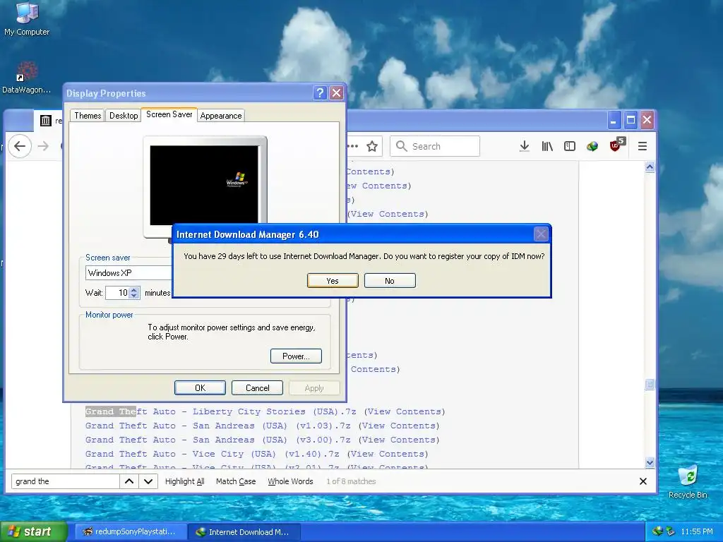The height and width of the screenshot is (542, 723).
Task: Open San Andreas (USA) (v1.03).7z link
Action: coord(218,426)
